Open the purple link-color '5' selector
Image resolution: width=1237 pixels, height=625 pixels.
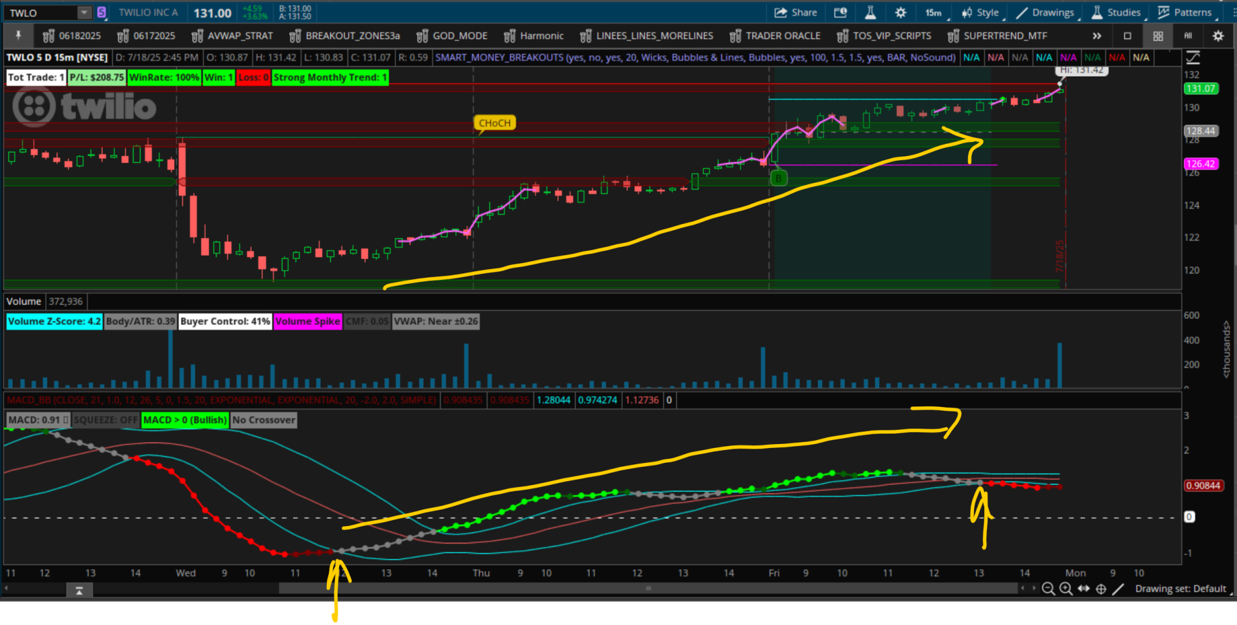pos(102,12)
